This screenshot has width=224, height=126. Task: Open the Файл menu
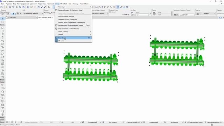(2, 4)
